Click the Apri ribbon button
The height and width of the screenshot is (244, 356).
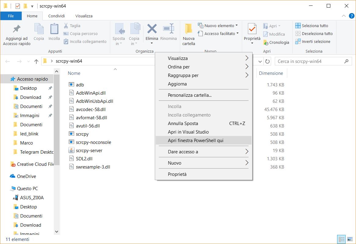tap(272, 26)
